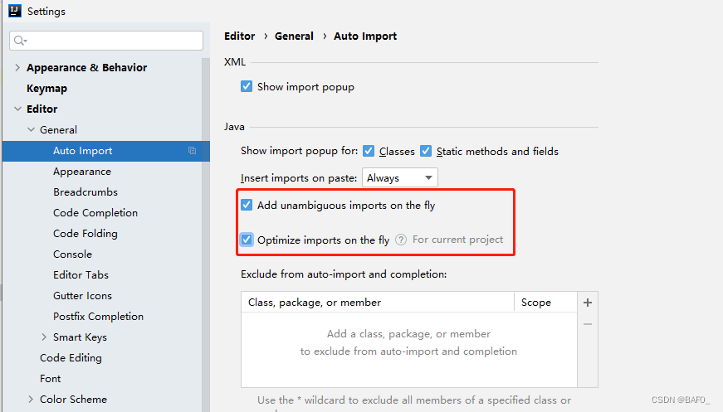The width and height of the screenshot is (723, 412).
Task: Click inside the settings search field
Action: (x=106, y=41)
